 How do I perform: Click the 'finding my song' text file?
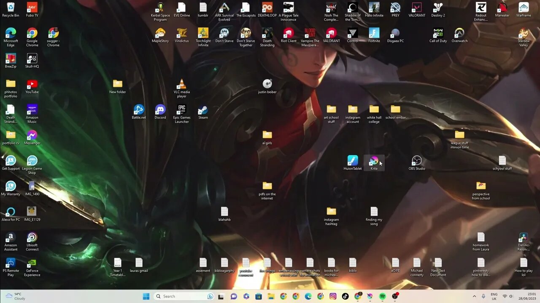click(374, 216)
